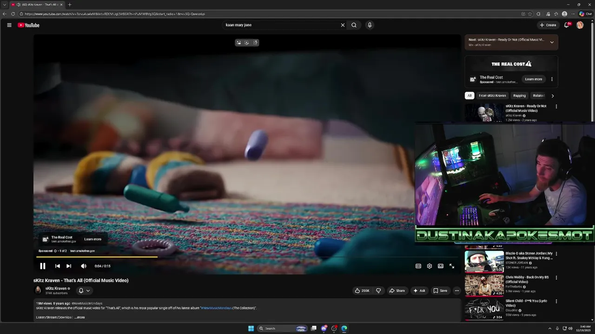This screenshot has height=334, width=595.
Task: Open notification preferences bell dropdown for sKitz Kraven
Action: click(x=84, y=291)
